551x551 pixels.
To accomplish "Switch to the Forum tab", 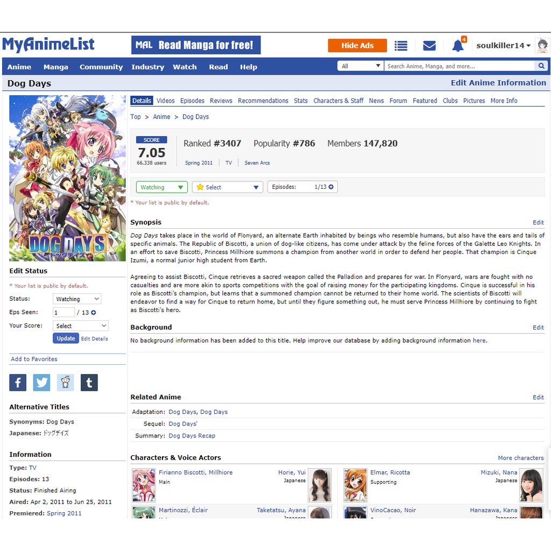I will (398, 101).
